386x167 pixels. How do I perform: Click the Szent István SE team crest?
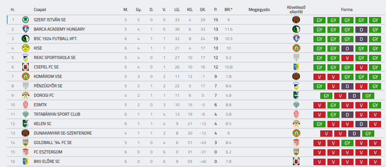click(x=26, y=20)
